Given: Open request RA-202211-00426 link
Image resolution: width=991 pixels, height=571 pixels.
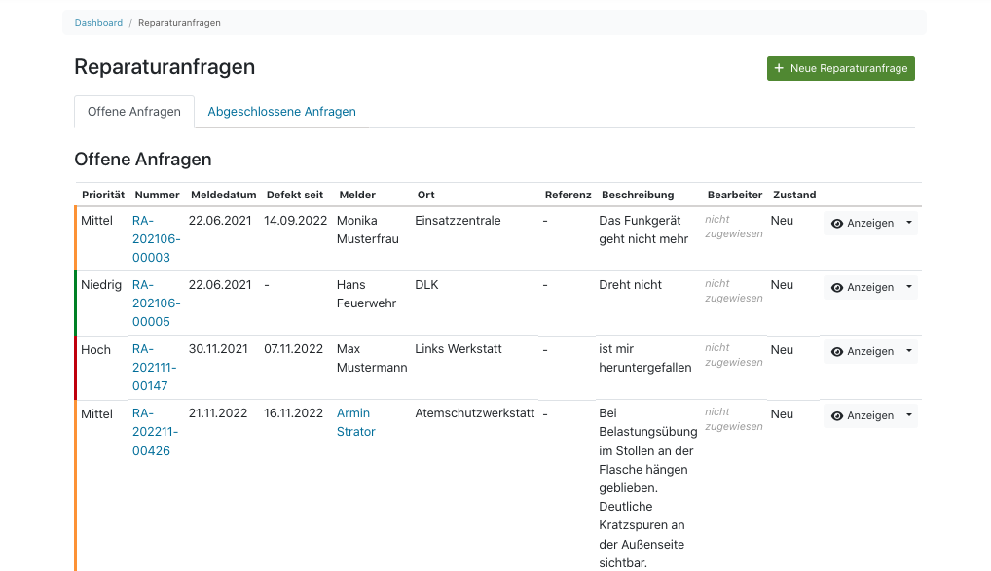Looking at the screenshot, I should click(156, 432).
